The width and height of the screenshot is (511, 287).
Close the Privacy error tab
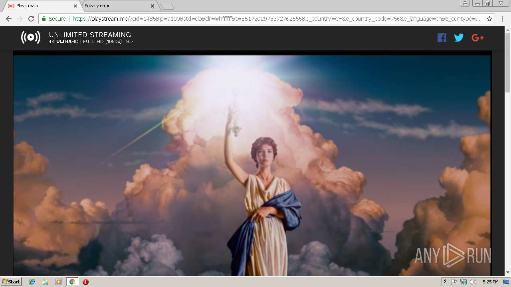(152, 6)
